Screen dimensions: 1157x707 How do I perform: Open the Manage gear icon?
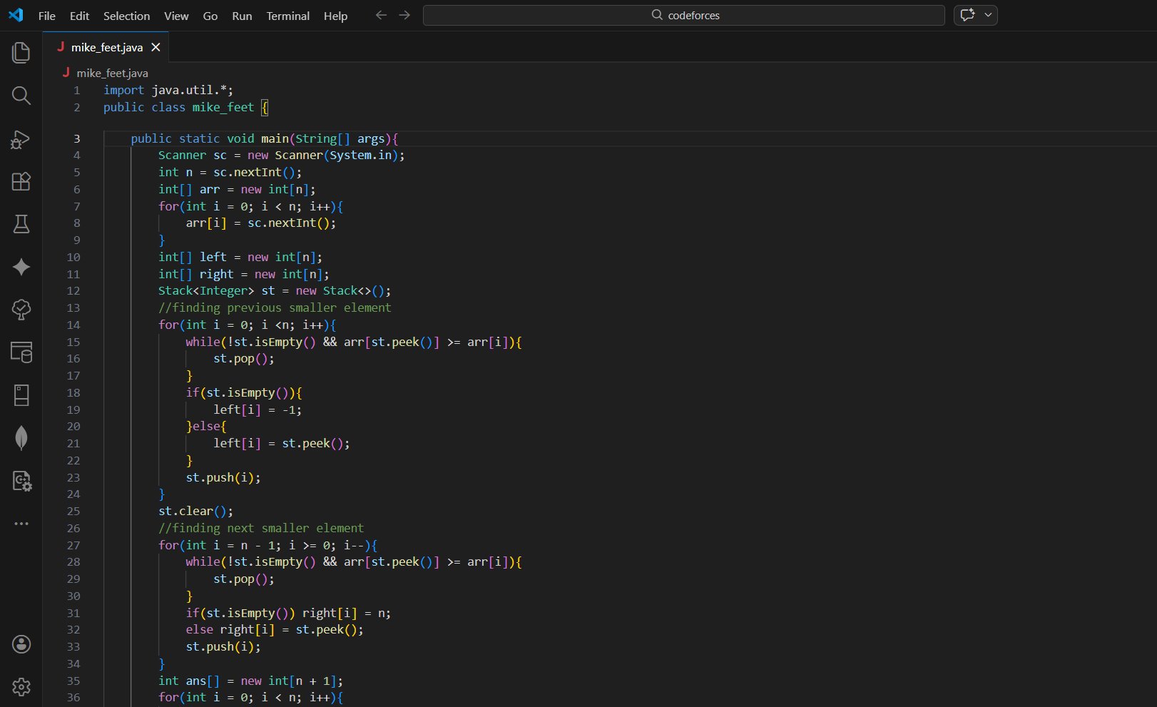point(21,687)
